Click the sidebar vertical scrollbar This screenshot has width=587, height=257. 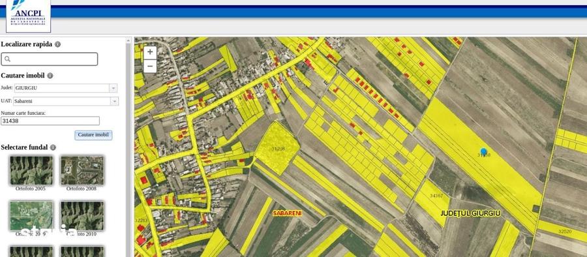pyautogui.click(x=128, y=147)
